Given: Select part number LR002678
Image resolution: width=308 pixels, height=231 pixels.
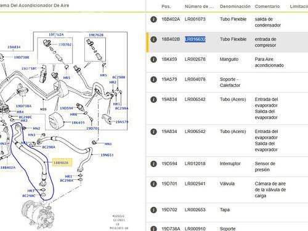Looking at the screenshot, I should click(x=195, y=59).
